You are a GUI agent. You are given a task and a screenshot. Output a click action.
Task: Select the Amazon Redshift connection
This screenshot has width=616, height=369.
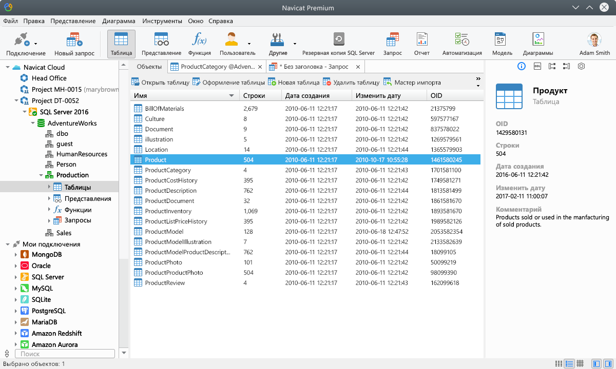point(57,333)
